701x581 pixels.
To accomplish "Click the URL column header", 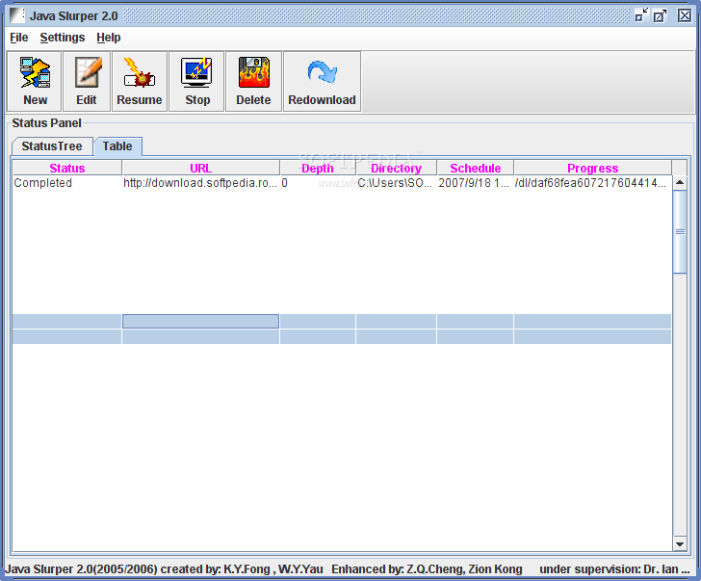I will tap(200, 169).
